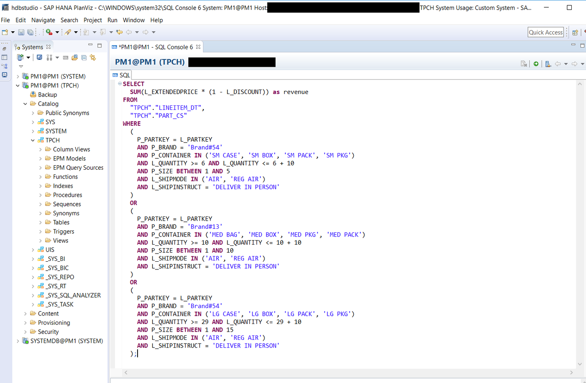This screenshot has width=586, height=383.
Task: Click the green Execute arrow in the SQL console
Action: click(x=536, y=64)
